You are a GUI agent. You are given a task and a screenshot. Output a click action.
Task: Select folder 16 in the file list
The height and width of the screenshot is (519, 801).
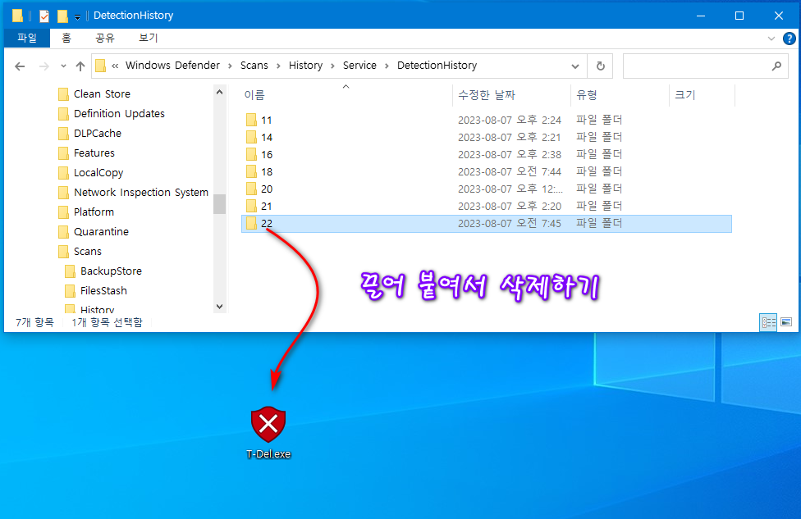[x=487, y=155]
